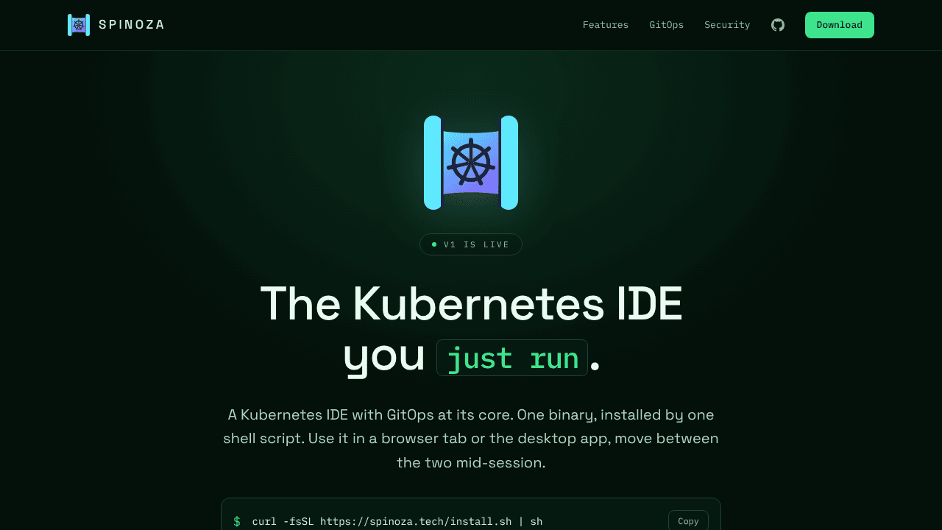Screen dimensions: 942x530
Task: Open the GitHub repository icon link
Action: [x=778, y=25]
